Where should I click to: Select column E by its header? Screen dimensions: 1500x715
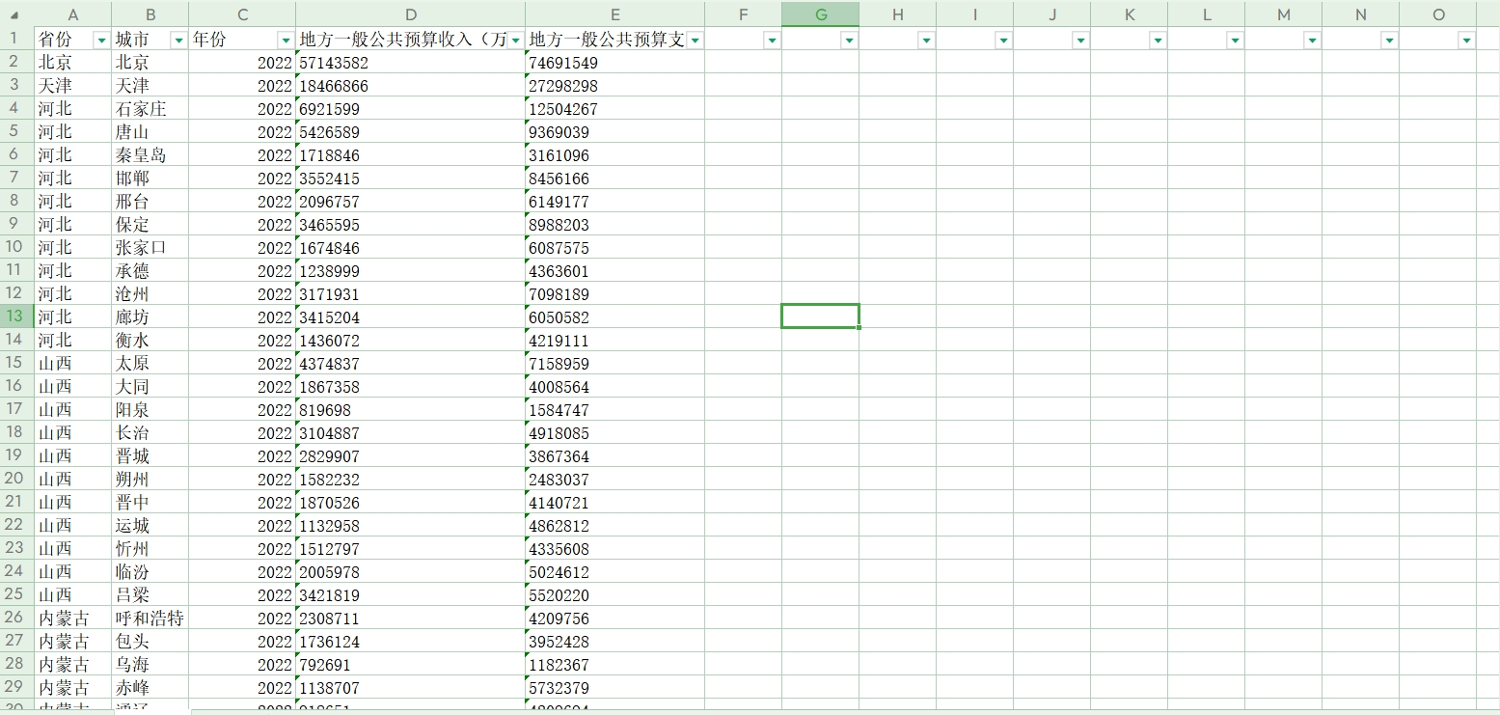tap(615, 14)
